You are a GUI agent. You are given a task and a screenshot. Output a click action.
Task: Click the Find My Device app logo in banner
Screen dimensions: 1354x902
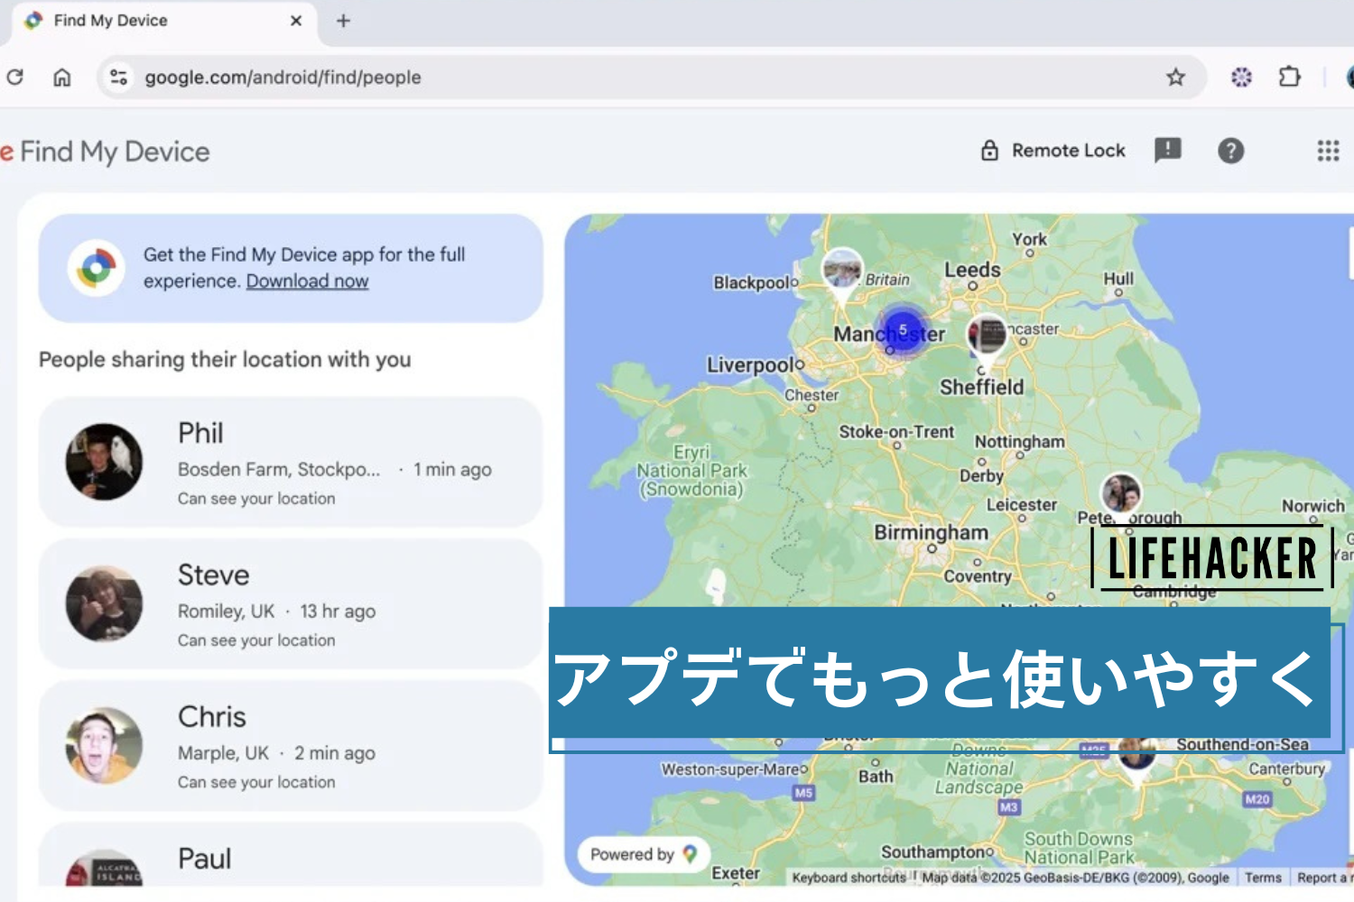pos(95,268)
